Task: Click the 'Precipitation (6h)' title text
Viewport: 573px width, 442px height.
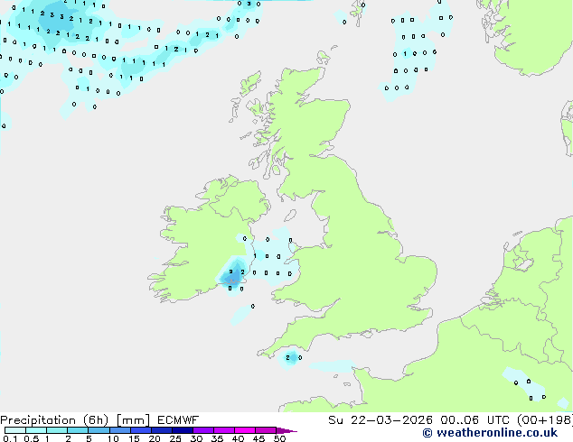Action: pyautogui.click(x=54, y=420)
